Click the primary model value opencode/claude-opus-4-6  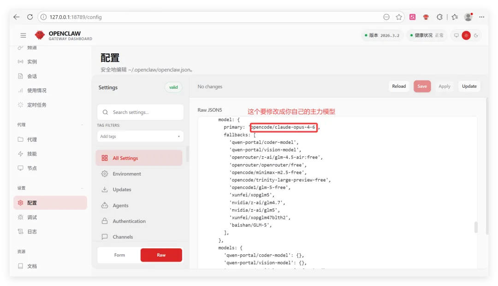(x=283, y=127)
